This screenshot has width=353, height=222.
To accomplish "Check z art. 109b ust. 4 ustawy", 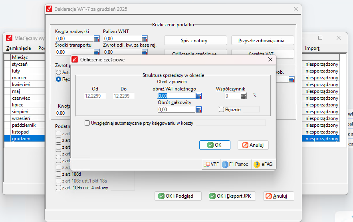I will coord(59,188).
